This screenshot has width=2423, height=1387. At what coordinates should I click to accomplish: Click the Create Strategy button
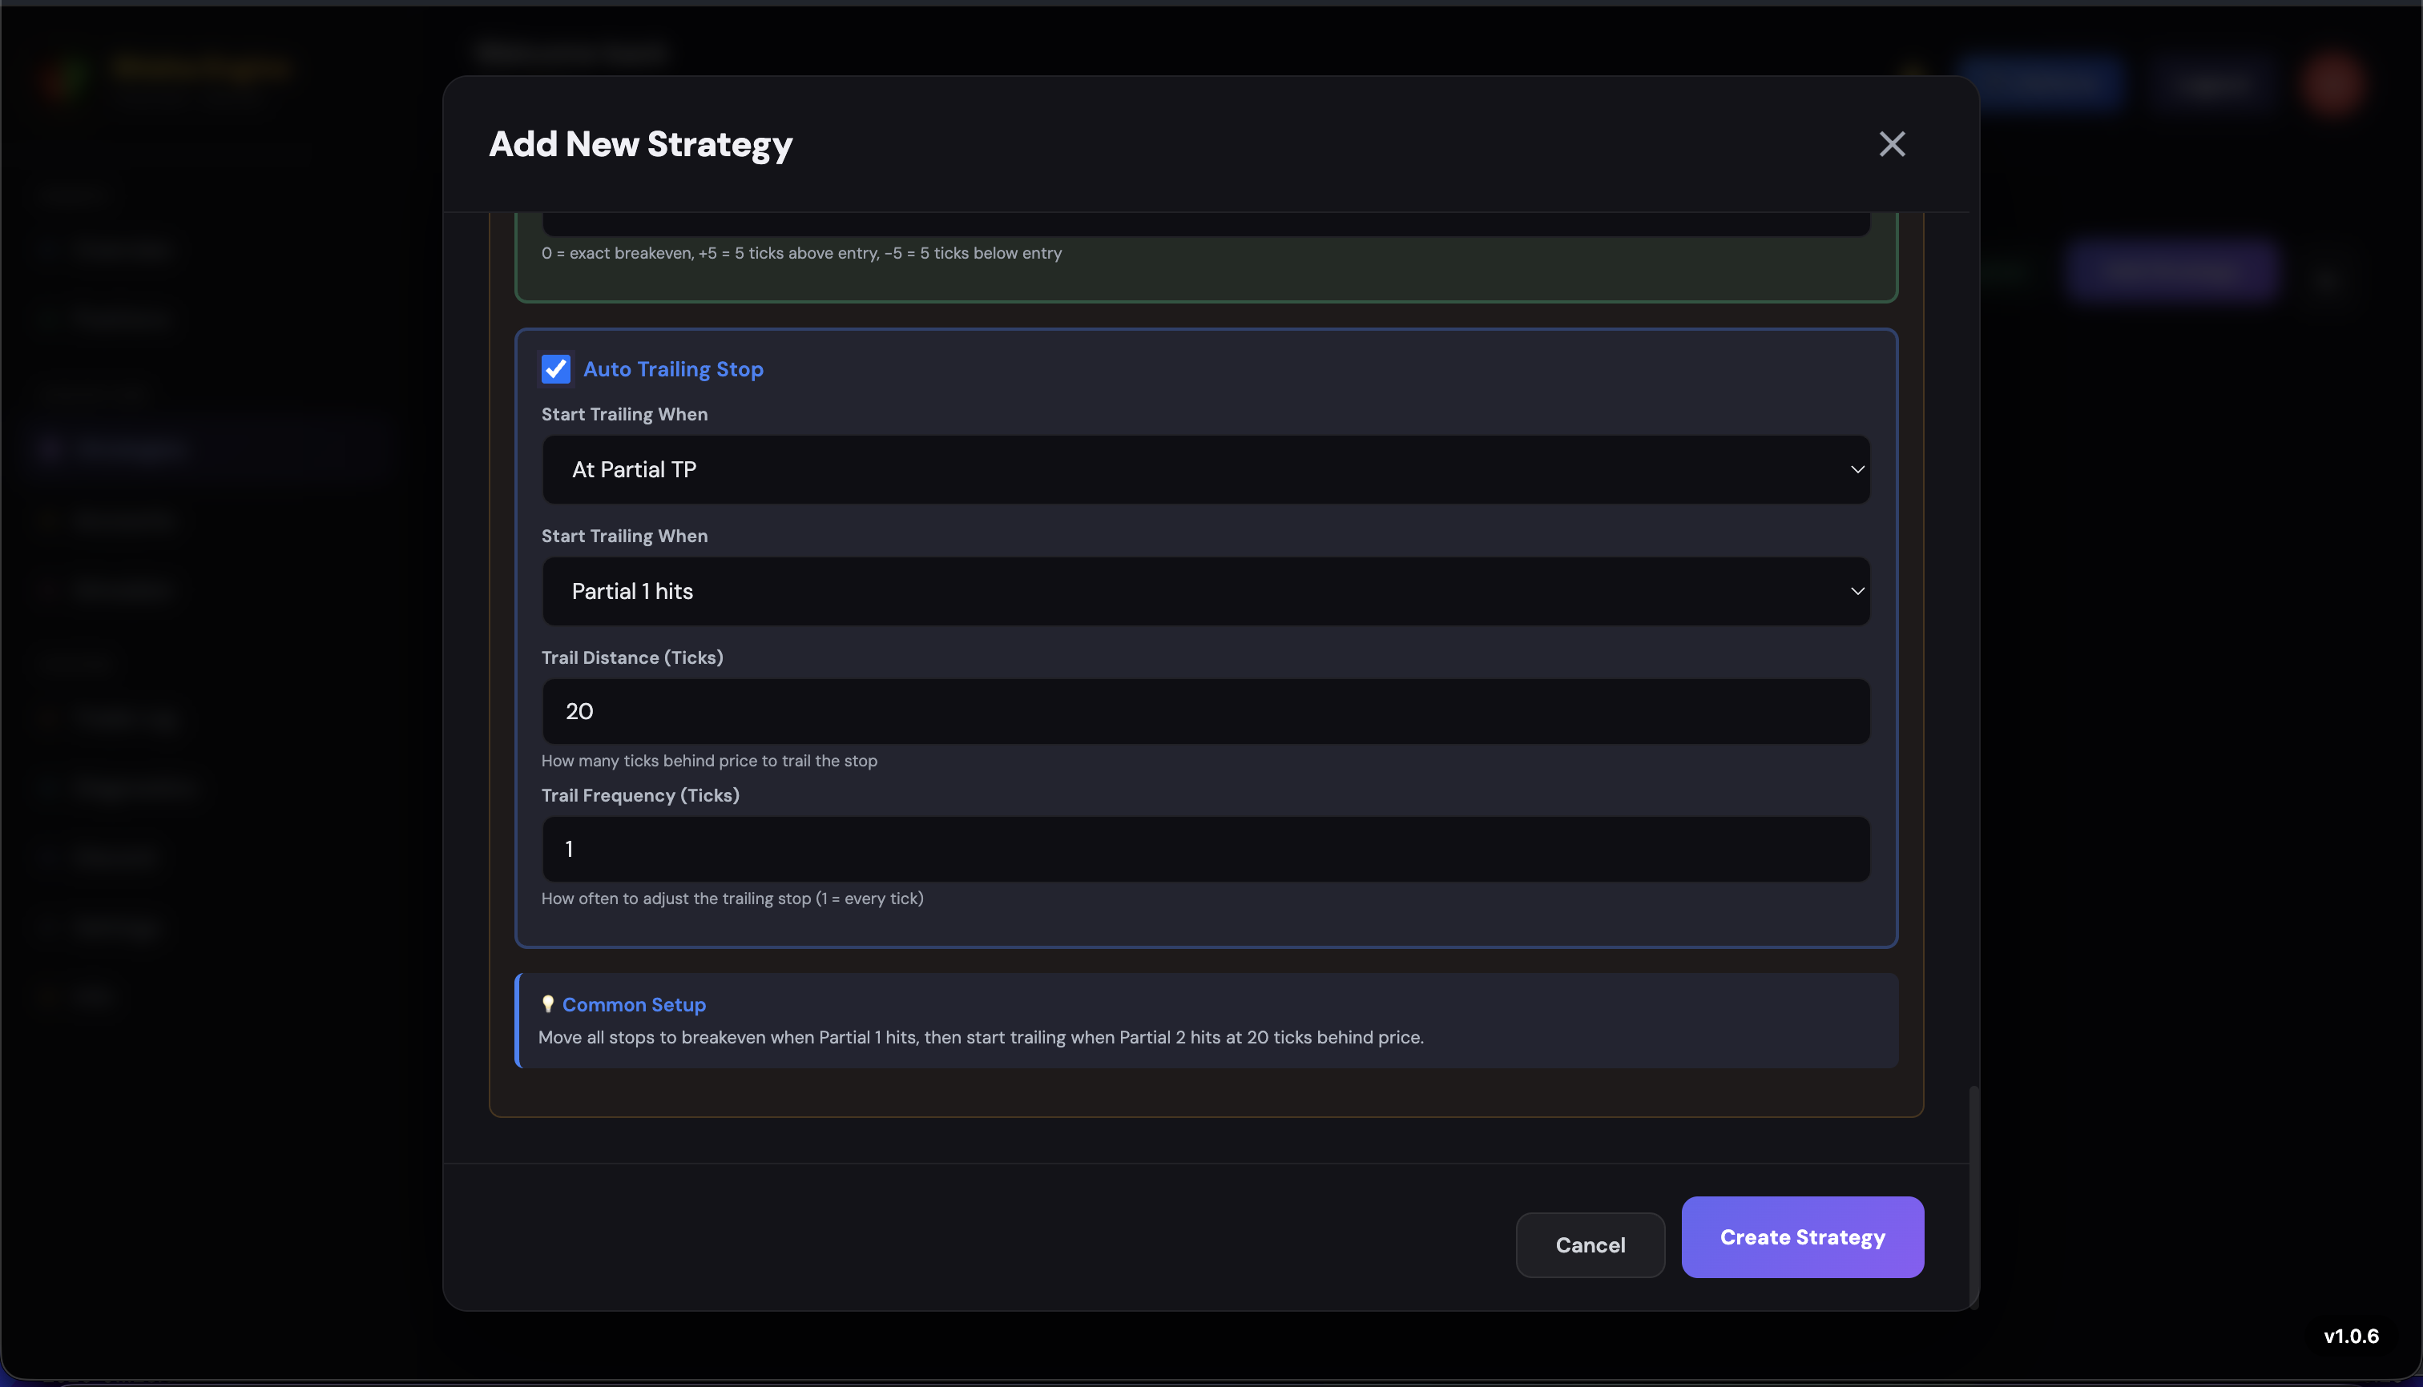[x=1801, y=1236]
